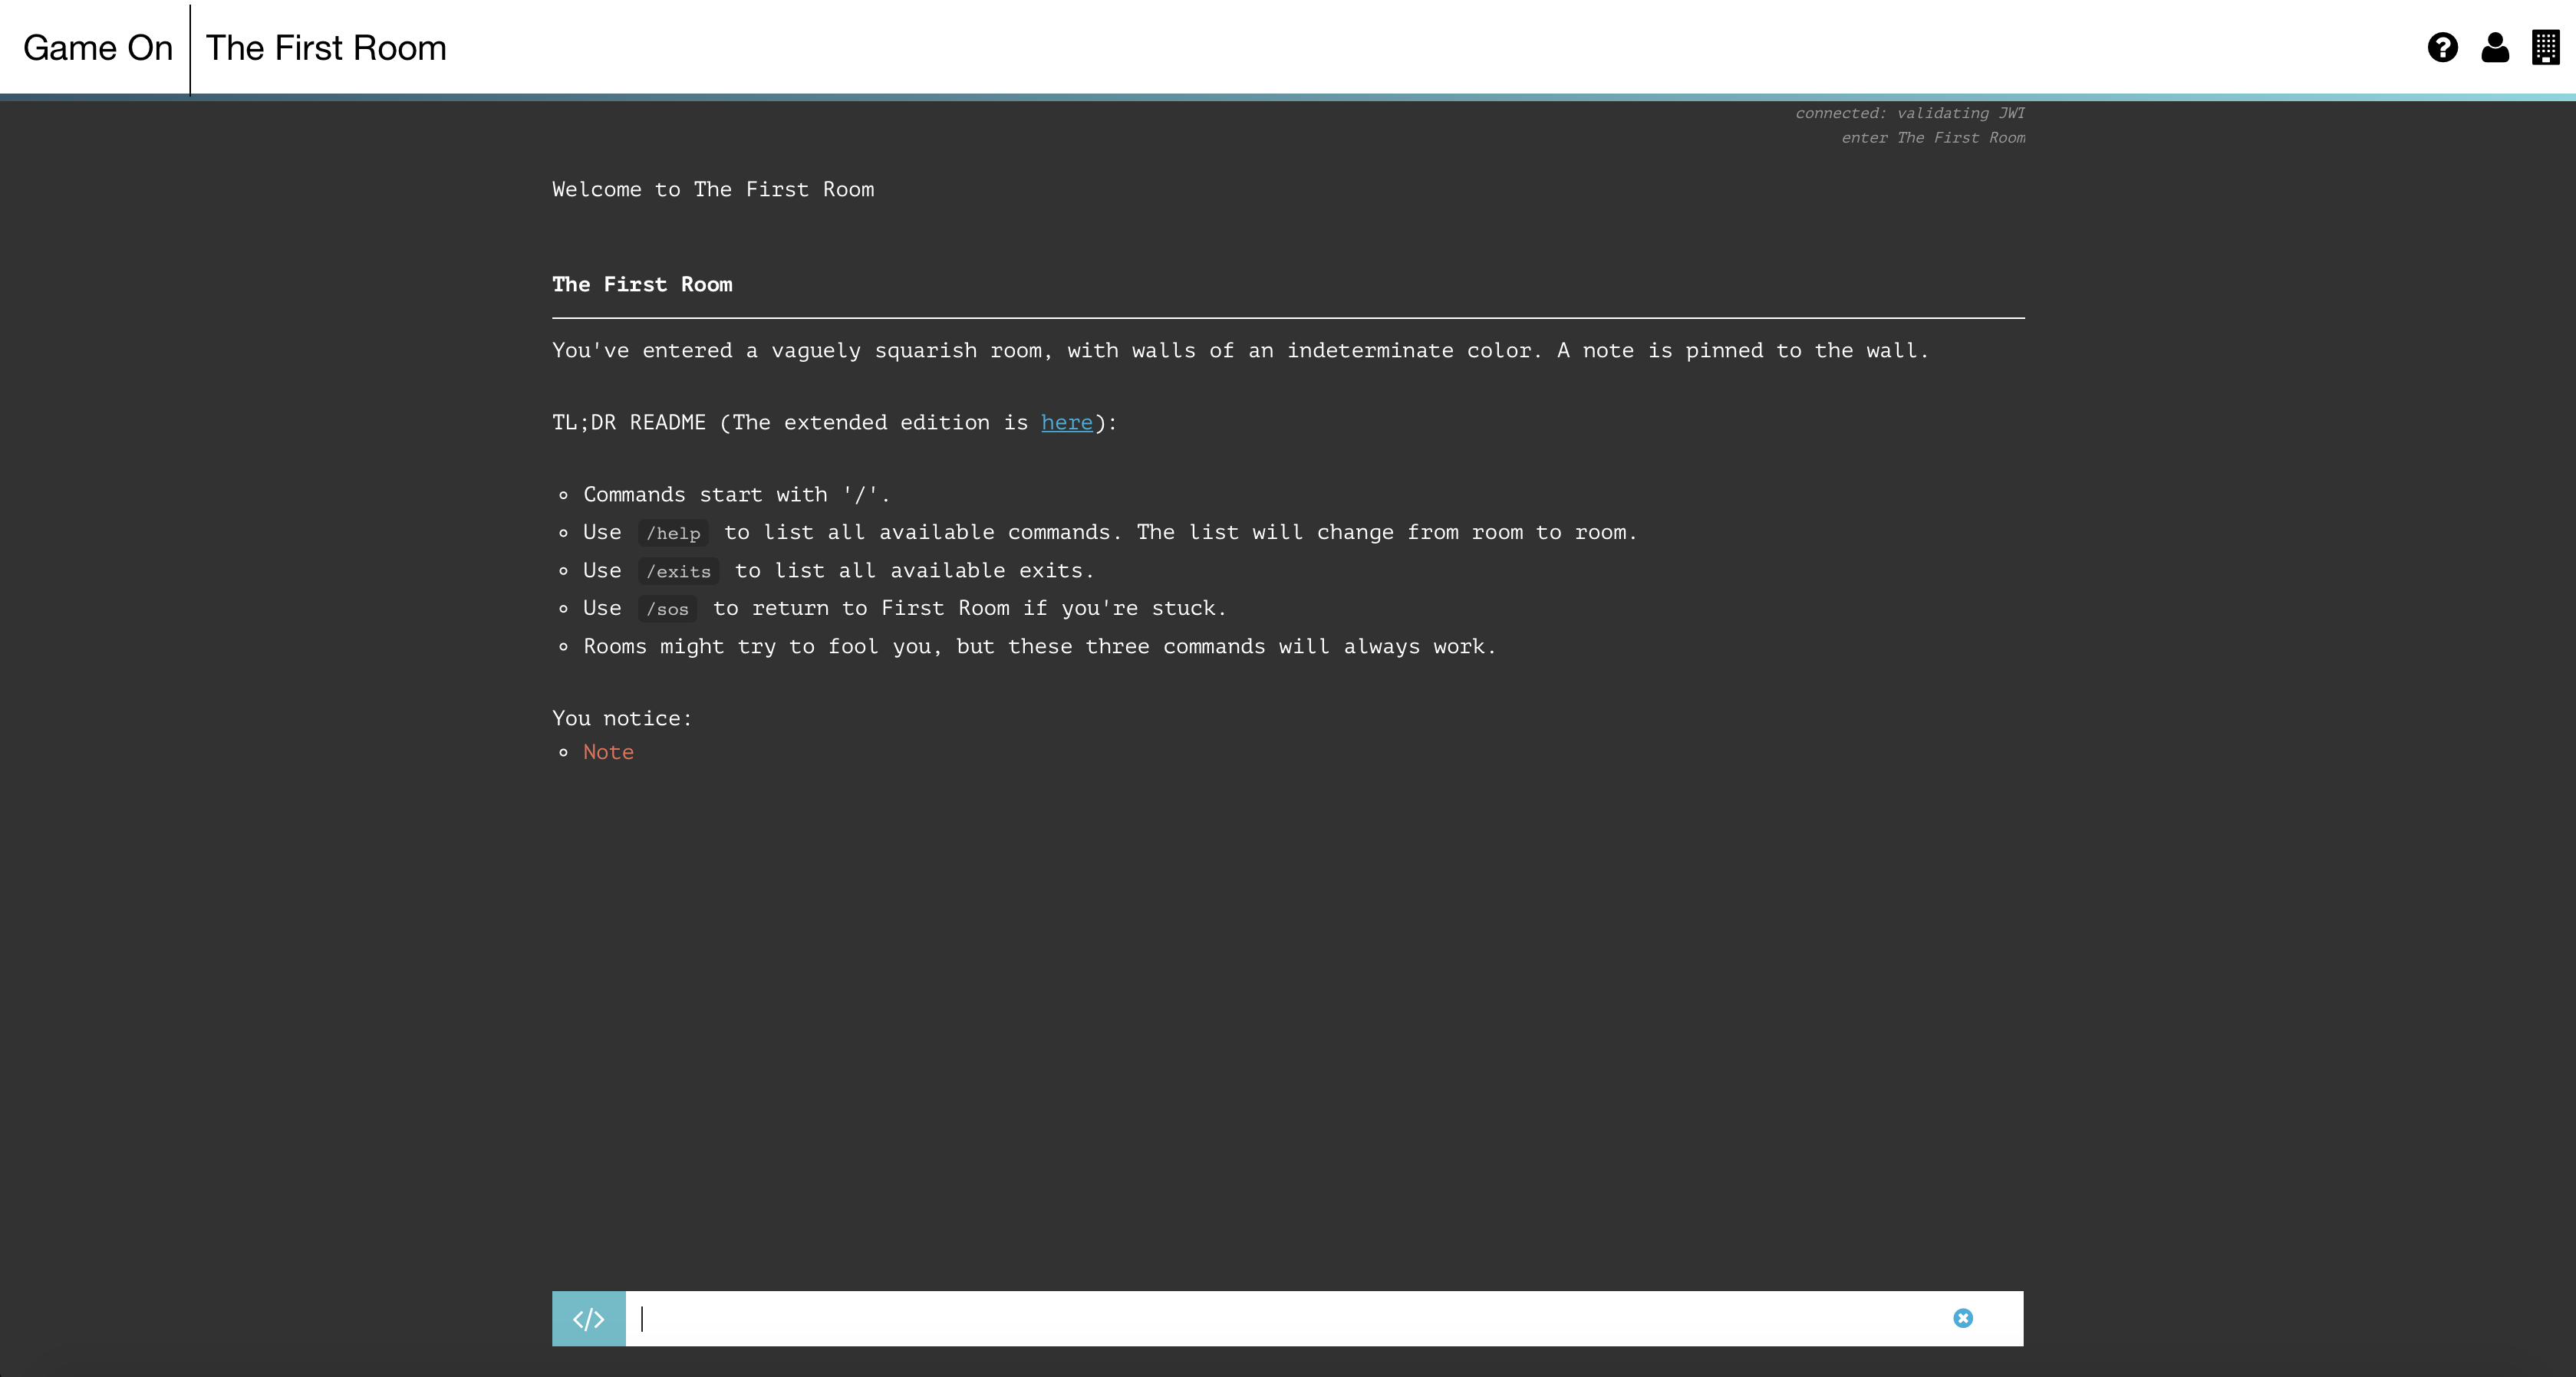Follow the 'here' extended README link
Screen dimensions: 2576x1377
1066,422
